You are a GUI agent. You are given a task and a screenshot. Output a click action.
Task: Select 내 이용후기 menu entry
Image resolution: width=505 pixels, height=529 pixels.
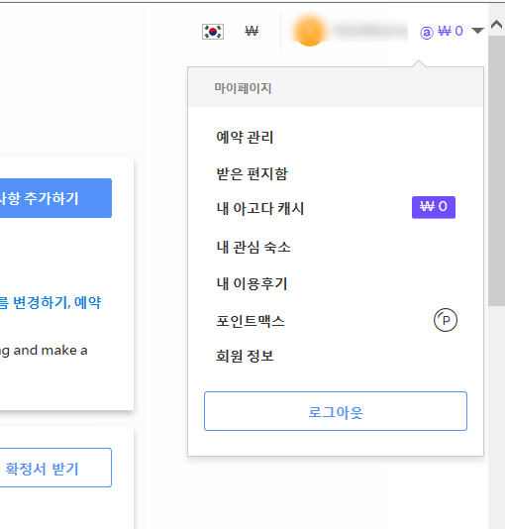click(252, 283)
